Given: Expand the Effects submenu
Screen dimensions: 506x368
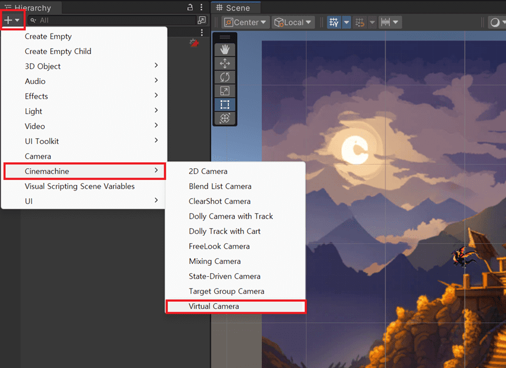Looking at the screenshot, I should [x=84, y=96].
